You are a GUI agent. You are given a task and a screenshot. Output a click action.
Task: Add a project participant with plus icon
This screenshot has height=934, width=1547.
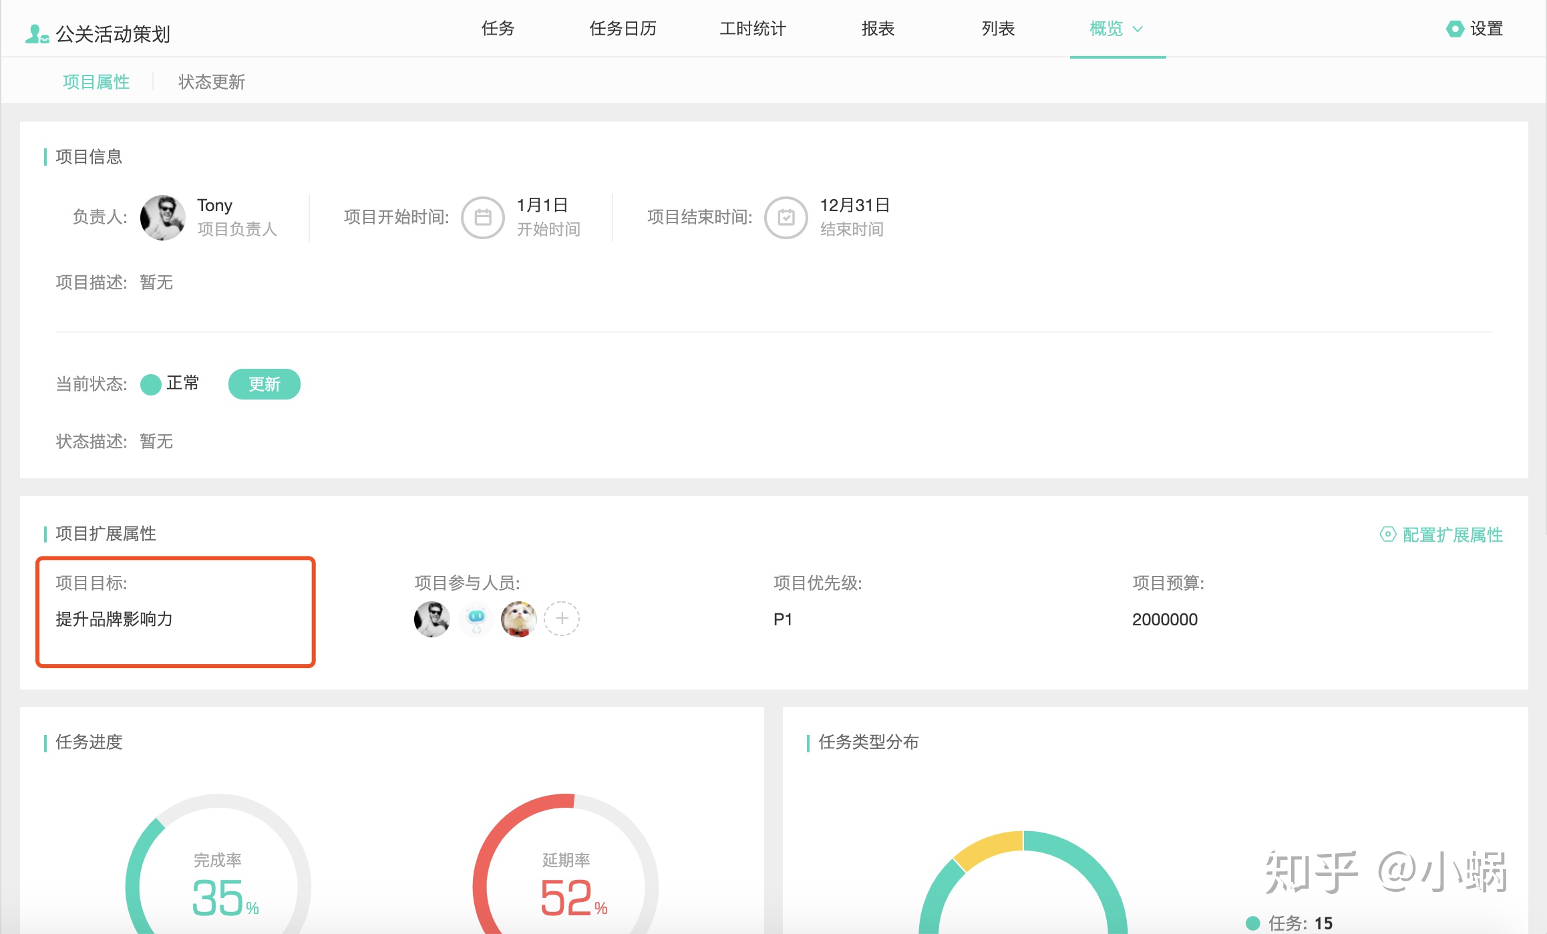tap(562, 619)
